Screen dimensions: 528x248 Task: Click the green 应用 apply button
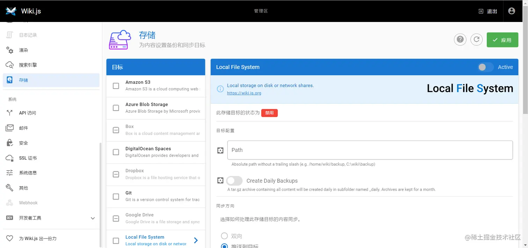503,40
